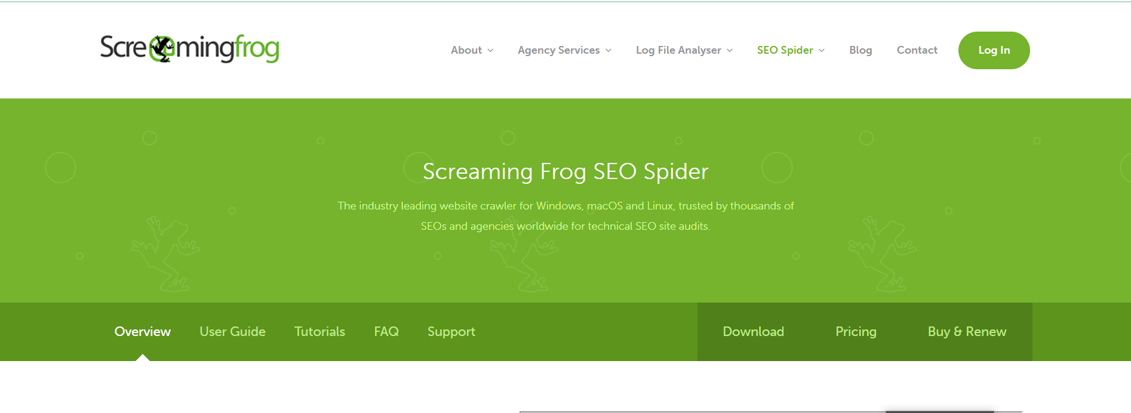1131x413 pixels.
Task: Click the Download link
Action: [x=754, y=332]
